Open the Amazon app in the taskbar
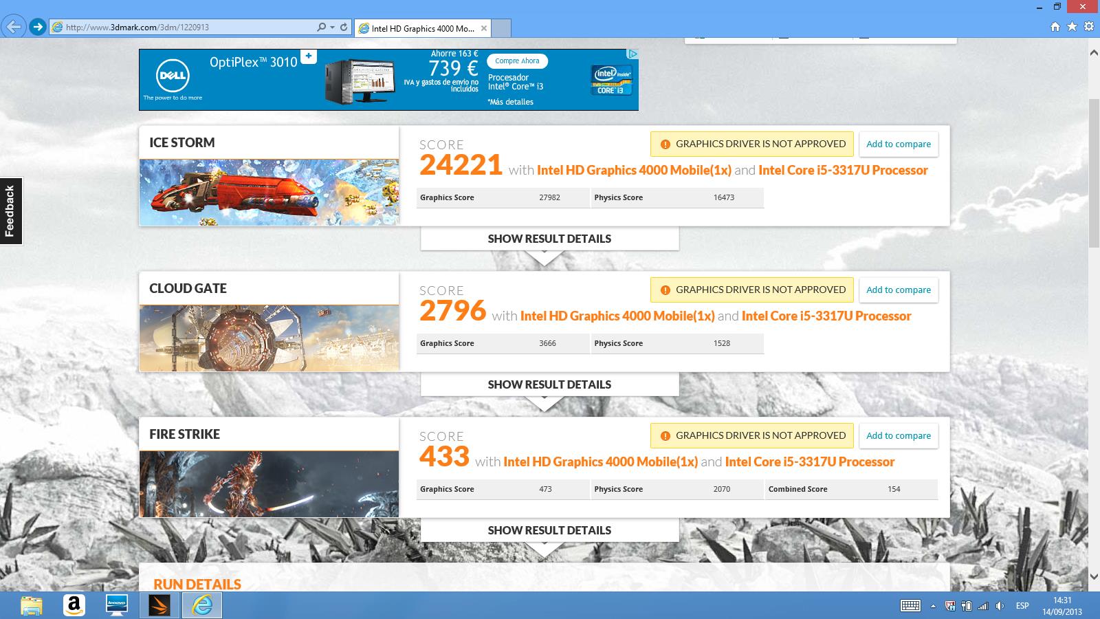Viewport: 1100px width, 619px height. [74, 605]
